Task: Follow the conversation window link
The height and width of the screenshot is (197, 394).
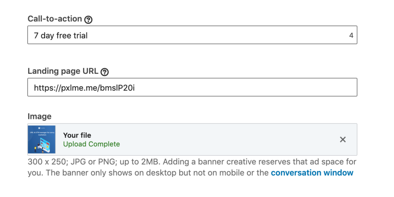Action: pos(312,173)
